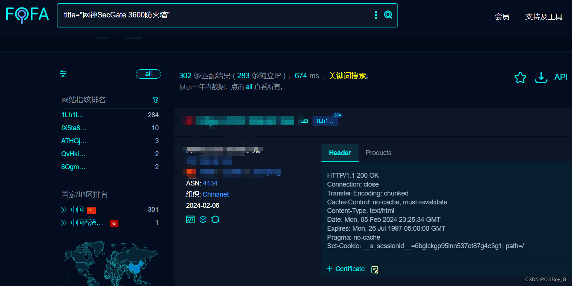Click the HTTP/1.1 200 OK header line
Viewport: 572px width, 286px height.
353,175
